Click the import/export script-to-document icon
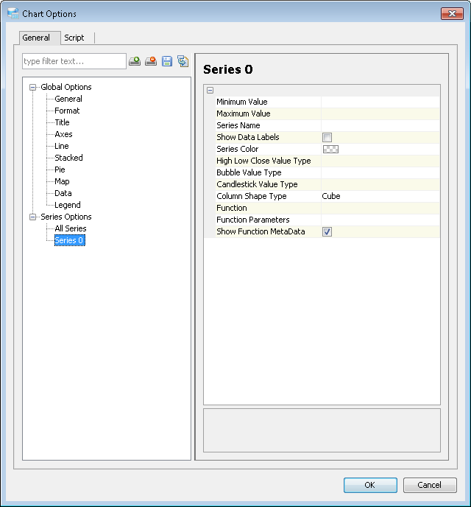Screen dimensions: 471x507 (x=183, y=61)
